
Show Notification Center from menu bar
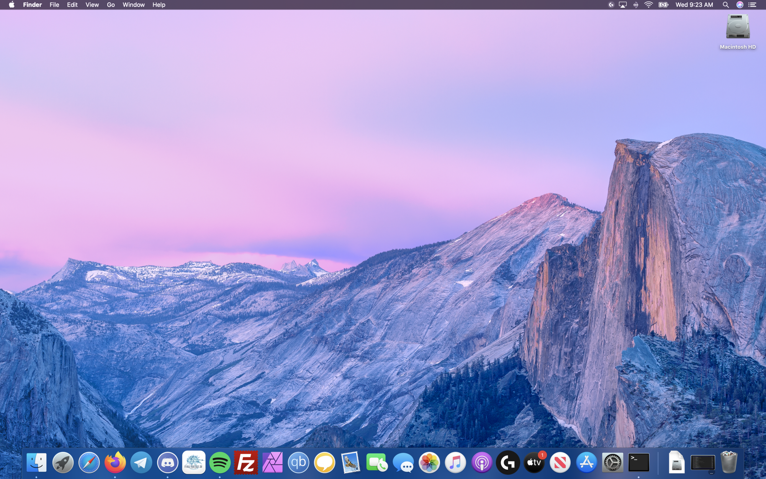point(753,5)
